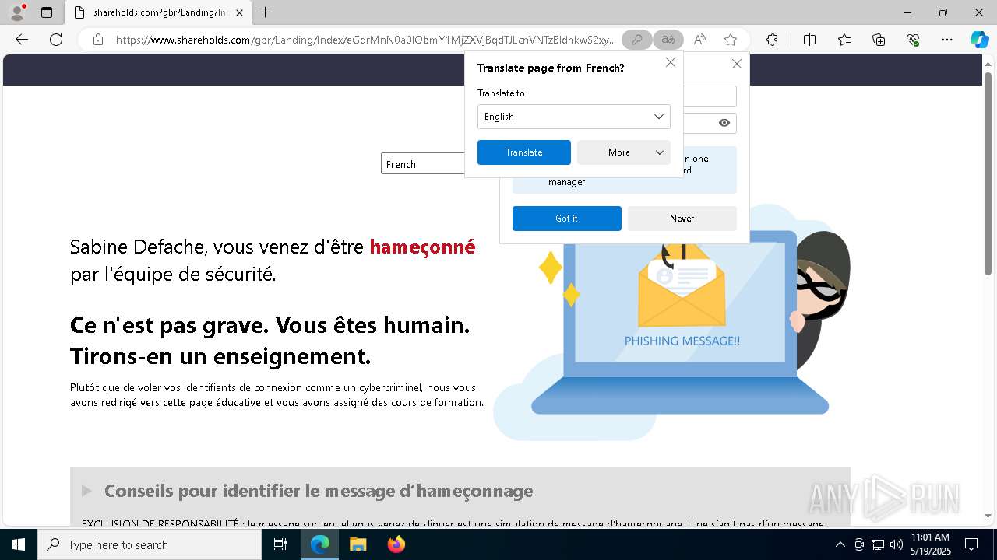The image size is (997, 560).
Task: Select the shareholds.com tab
Action: click(159, 12)
